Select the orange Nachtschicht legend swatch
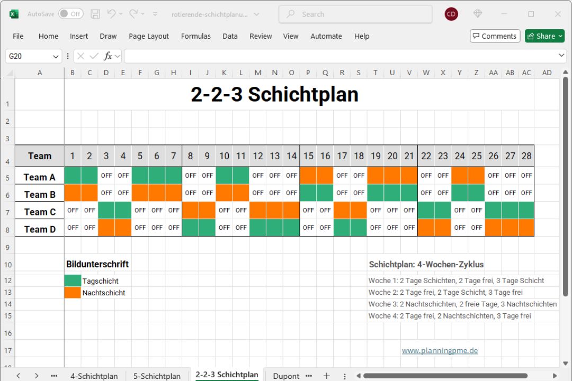 click(73, 293)
